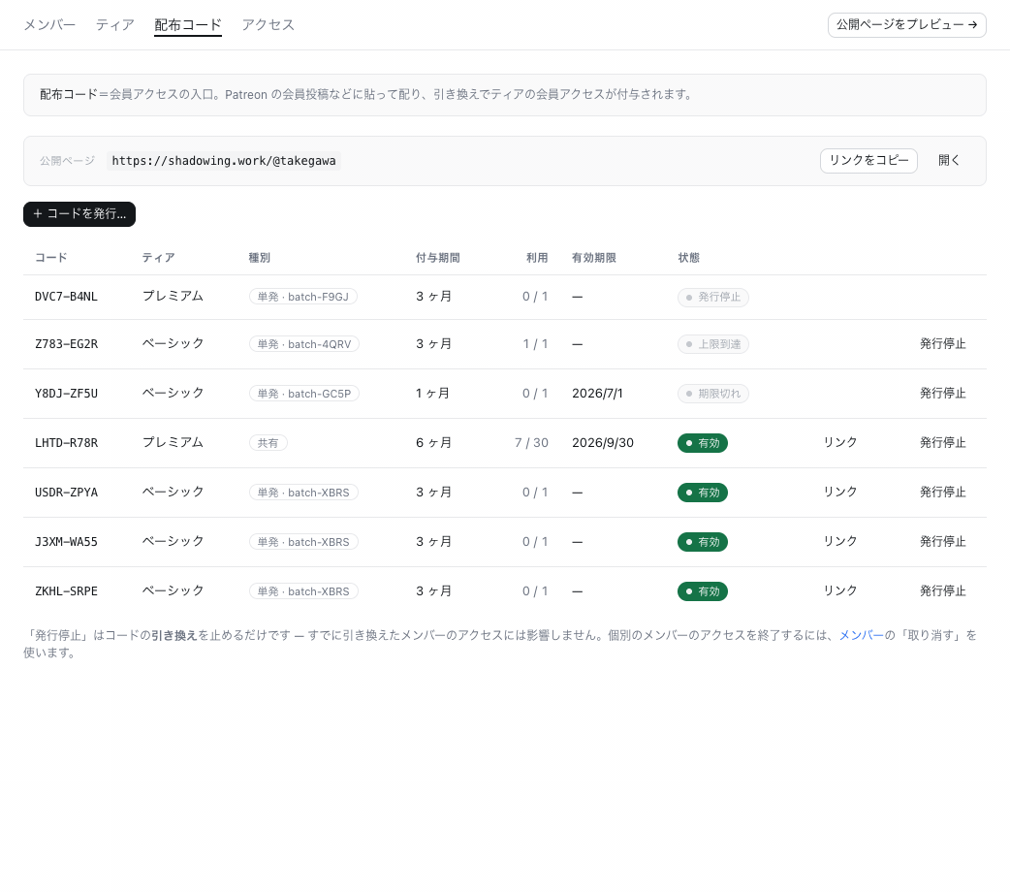Click batch-XBRS badge in J3XM-WA55 row
This screenshot has height=892, width=1010.
[x=303, y=541]
